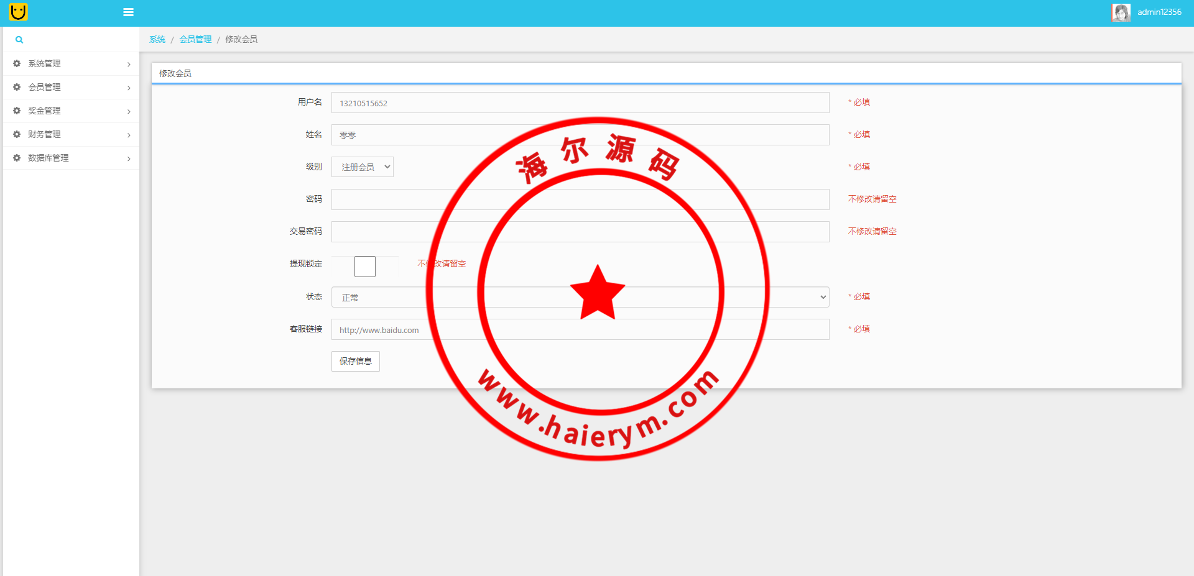Click the 保存信息 button
1194x576 pixels.
coord(355,361)
